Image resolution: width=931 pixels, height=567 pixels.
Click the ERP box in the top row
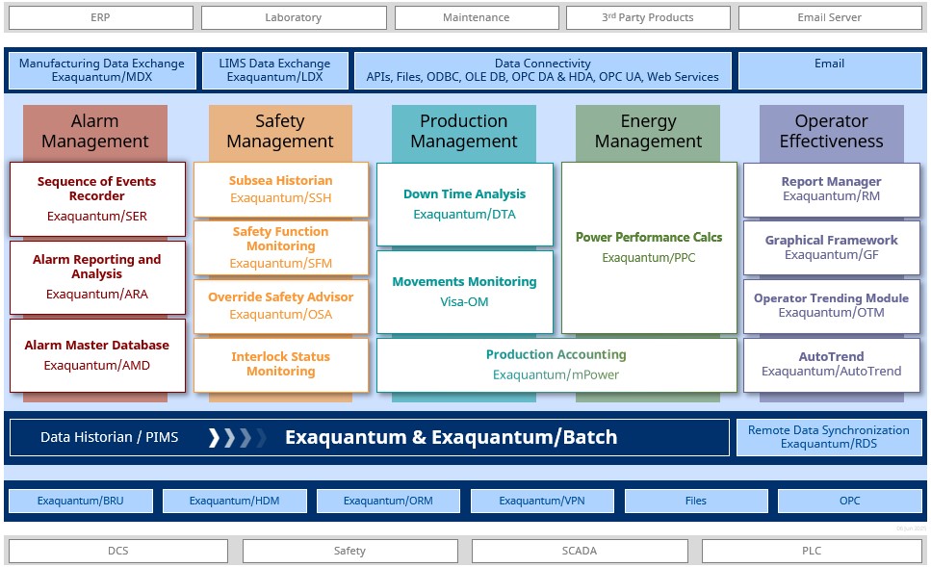coord(100,18)
